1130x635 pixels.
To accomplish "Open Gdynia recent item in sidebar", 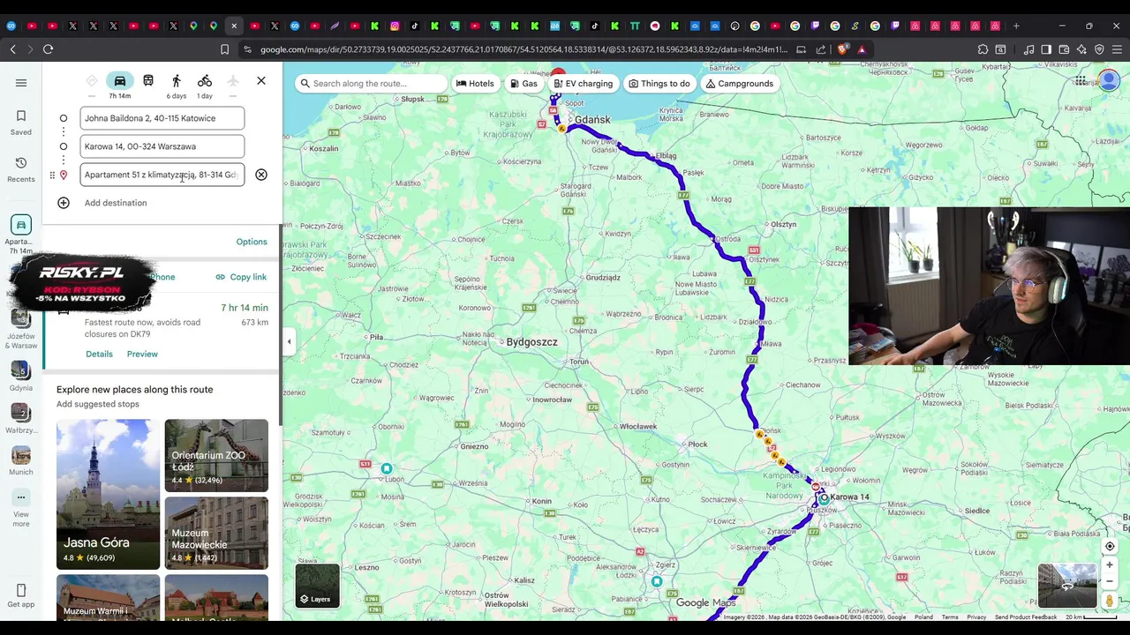I will click(x=21, y=377).
